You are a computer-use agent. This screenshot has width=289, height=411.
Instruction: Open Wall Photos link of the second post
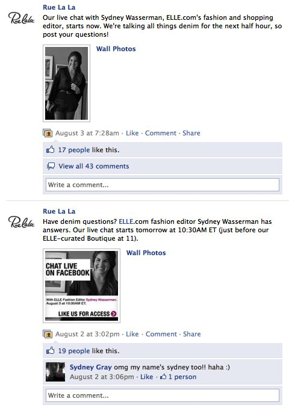pos(146,253)
